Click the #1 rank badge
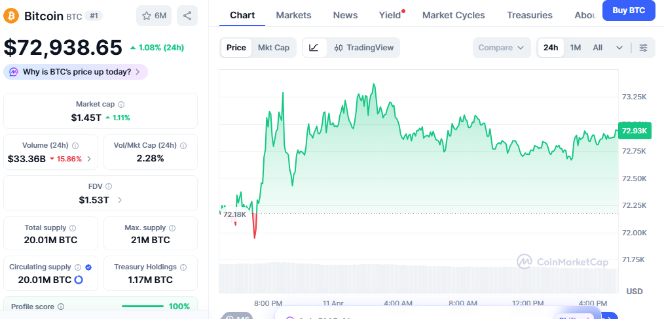Screen dimensions: 664x319 coord(94,16)
